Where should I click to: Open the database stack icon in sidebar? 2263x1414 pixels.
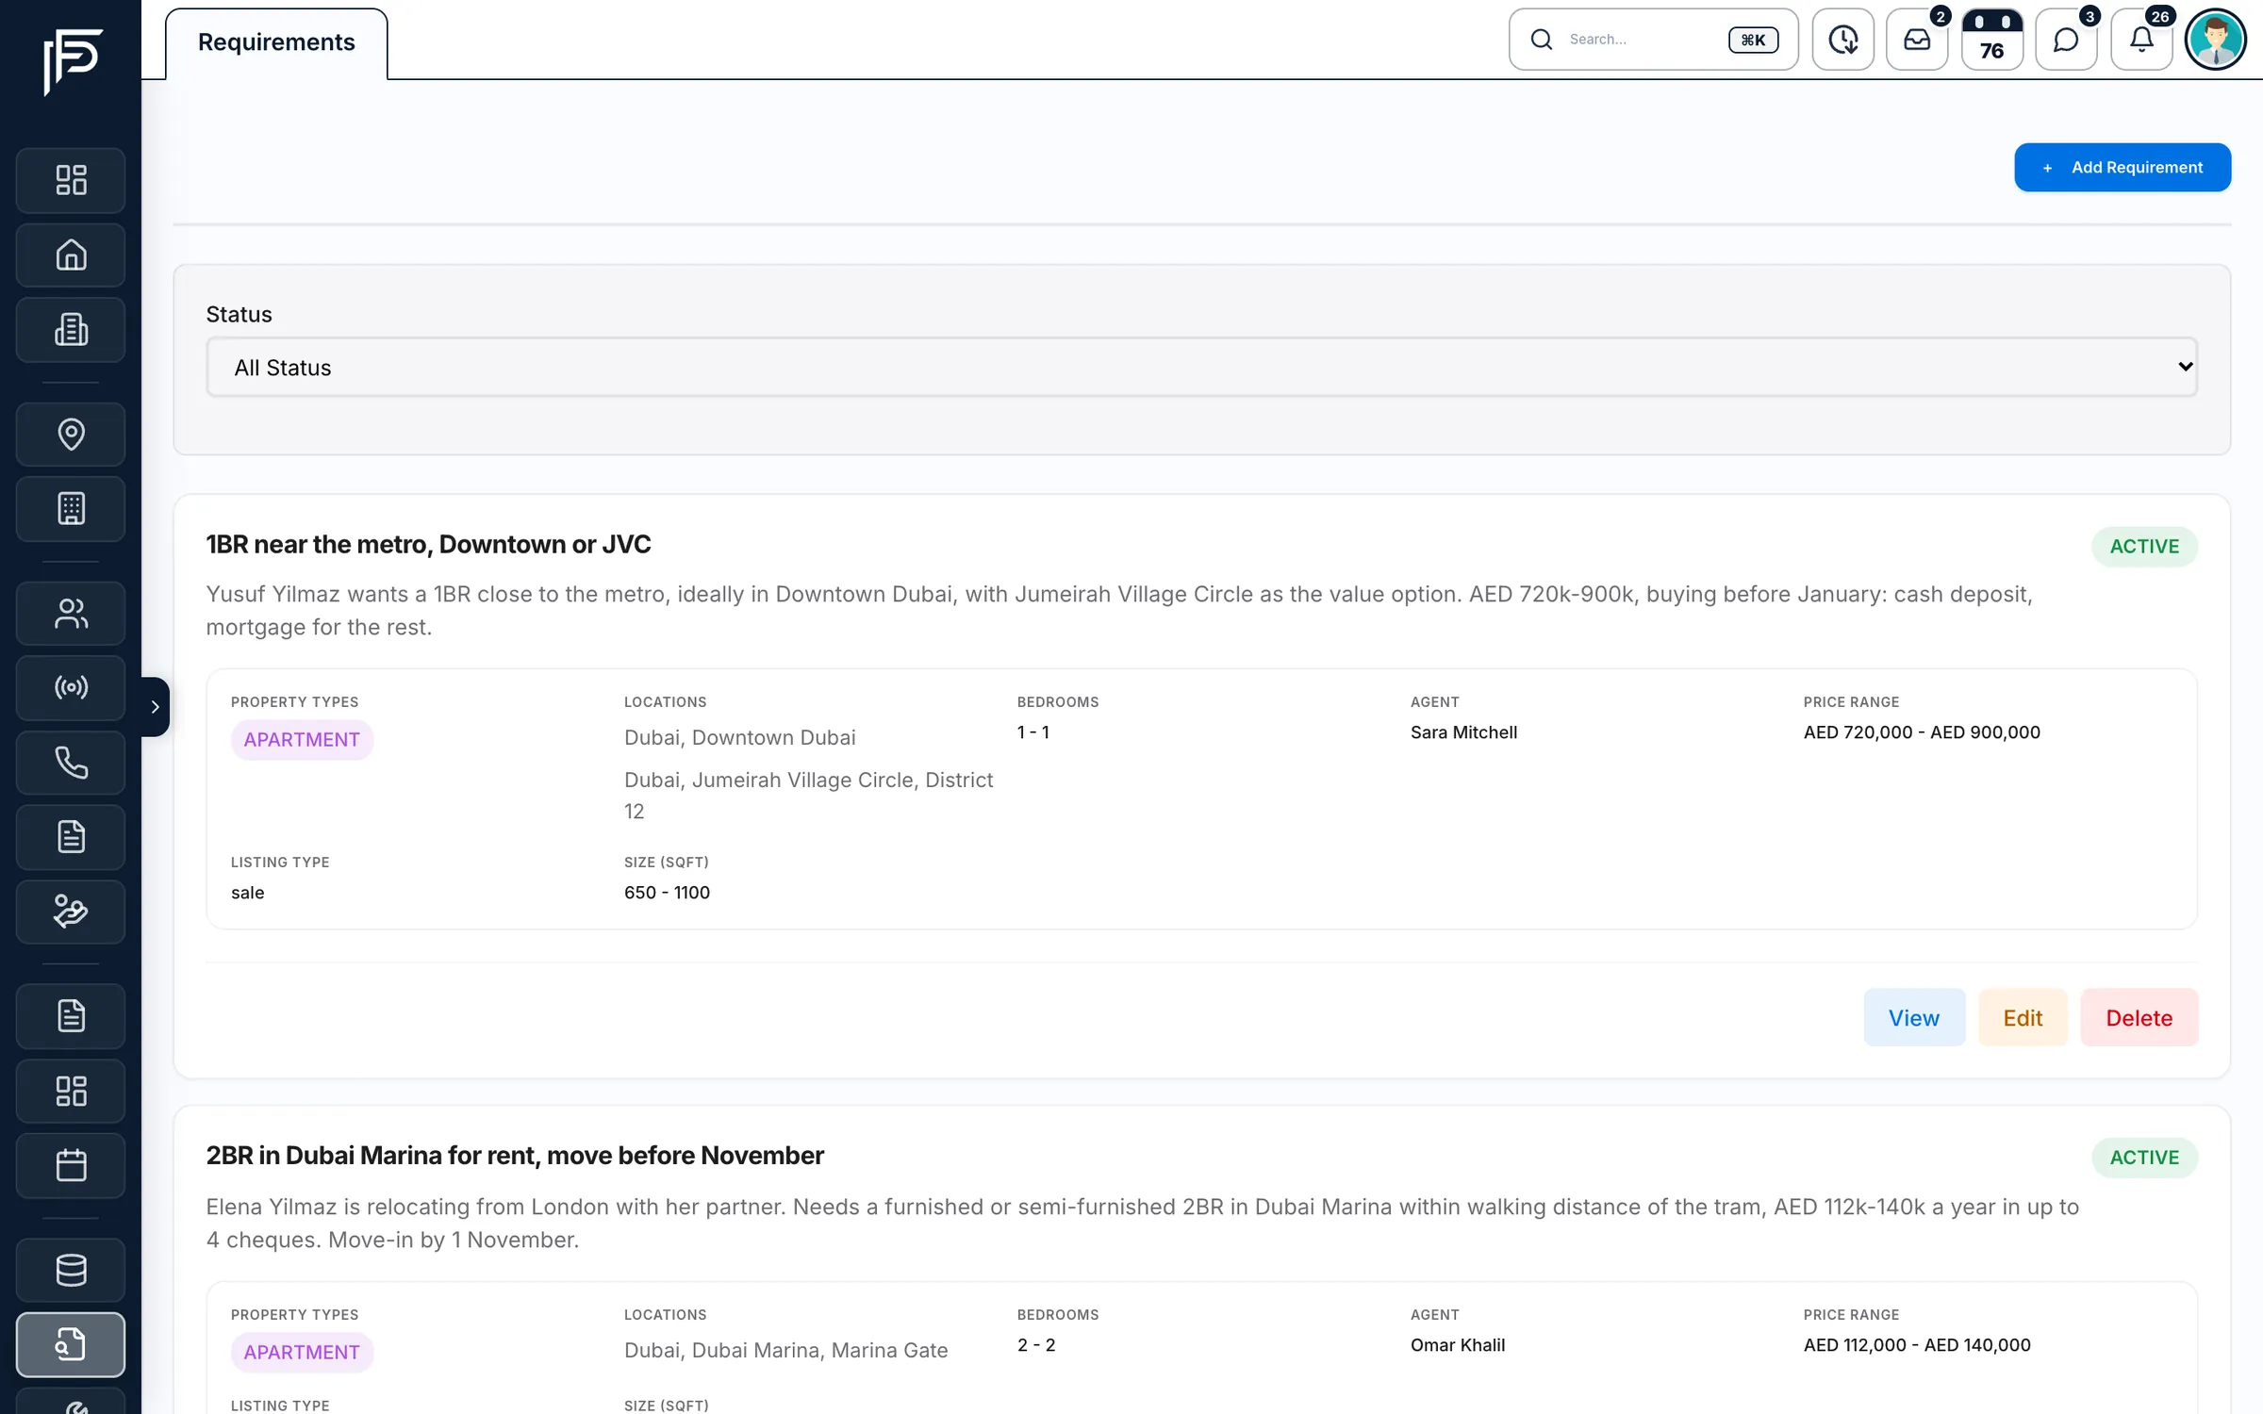pyautogui.click(x=71, y=1270)
